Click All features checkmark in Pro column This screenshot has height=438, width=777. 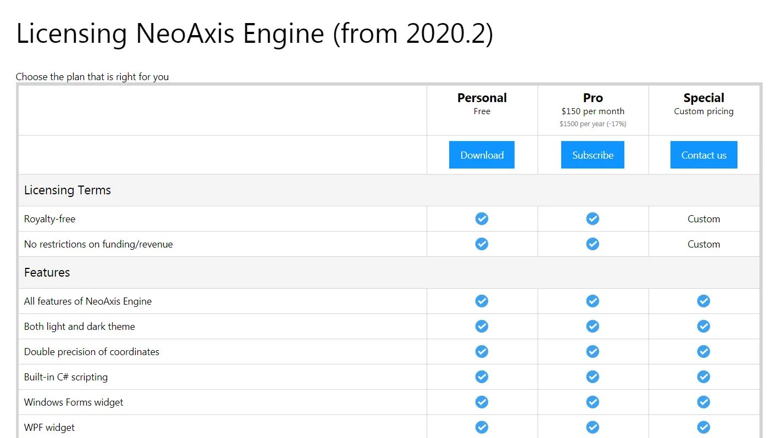click(x=592, y=301)
